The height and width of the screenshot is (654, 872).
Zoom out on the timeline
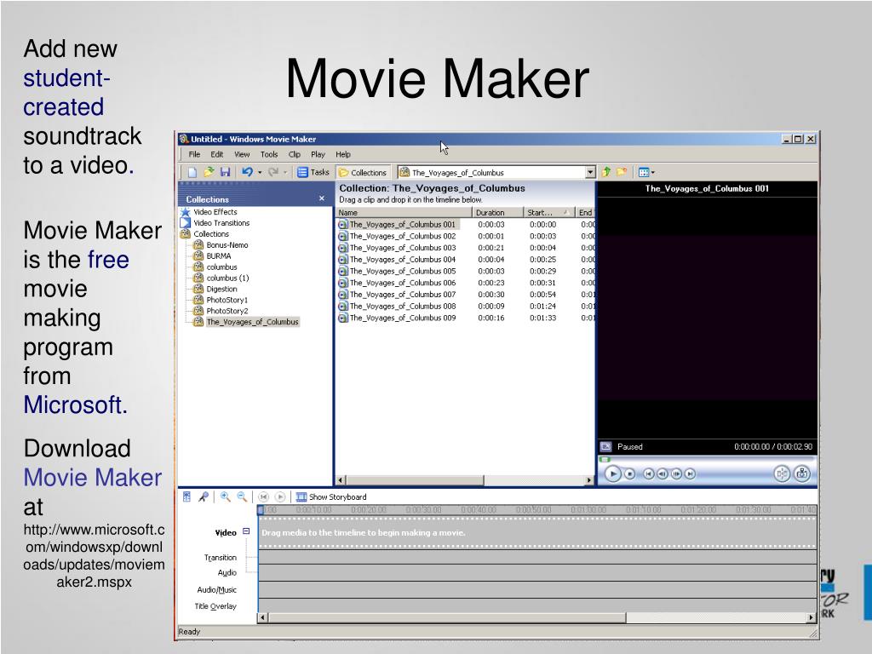click(x=242, y=497)
